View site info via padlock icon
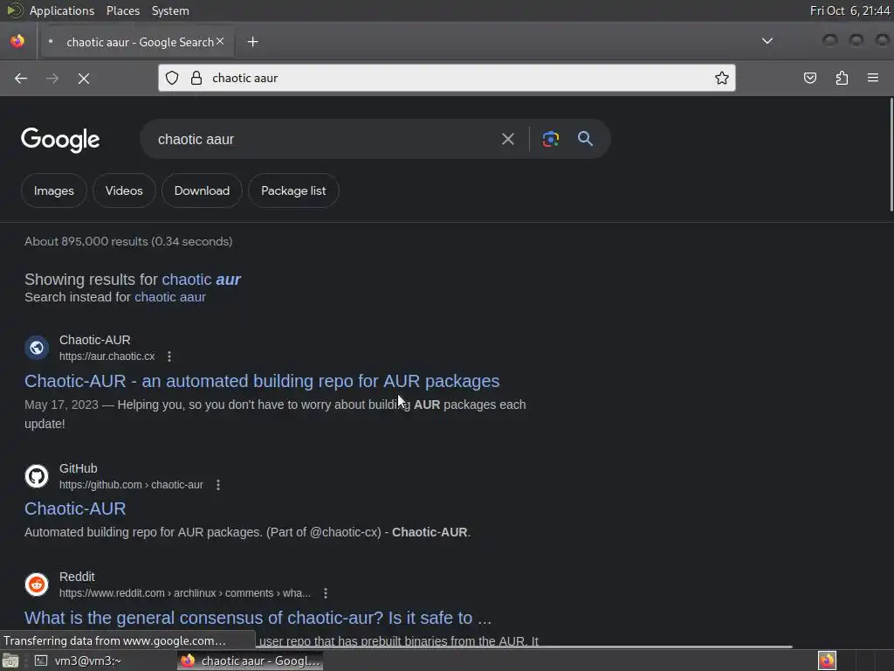The width and height of the screenshot is (894, 671). 196,78
